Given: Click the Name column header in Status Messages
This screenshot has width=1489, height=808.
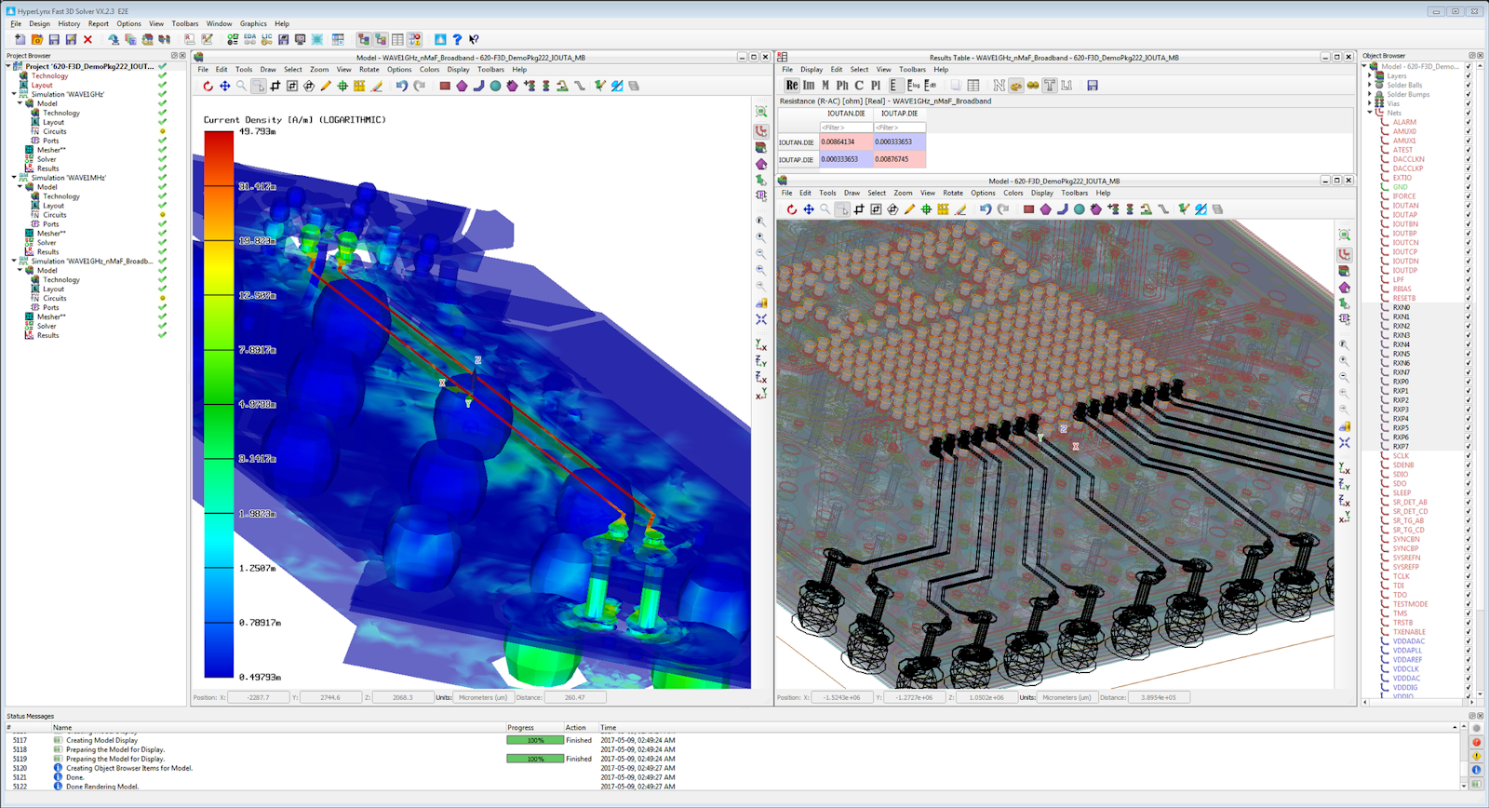Looking at the screenshot, I should click(x=62, y=728).
